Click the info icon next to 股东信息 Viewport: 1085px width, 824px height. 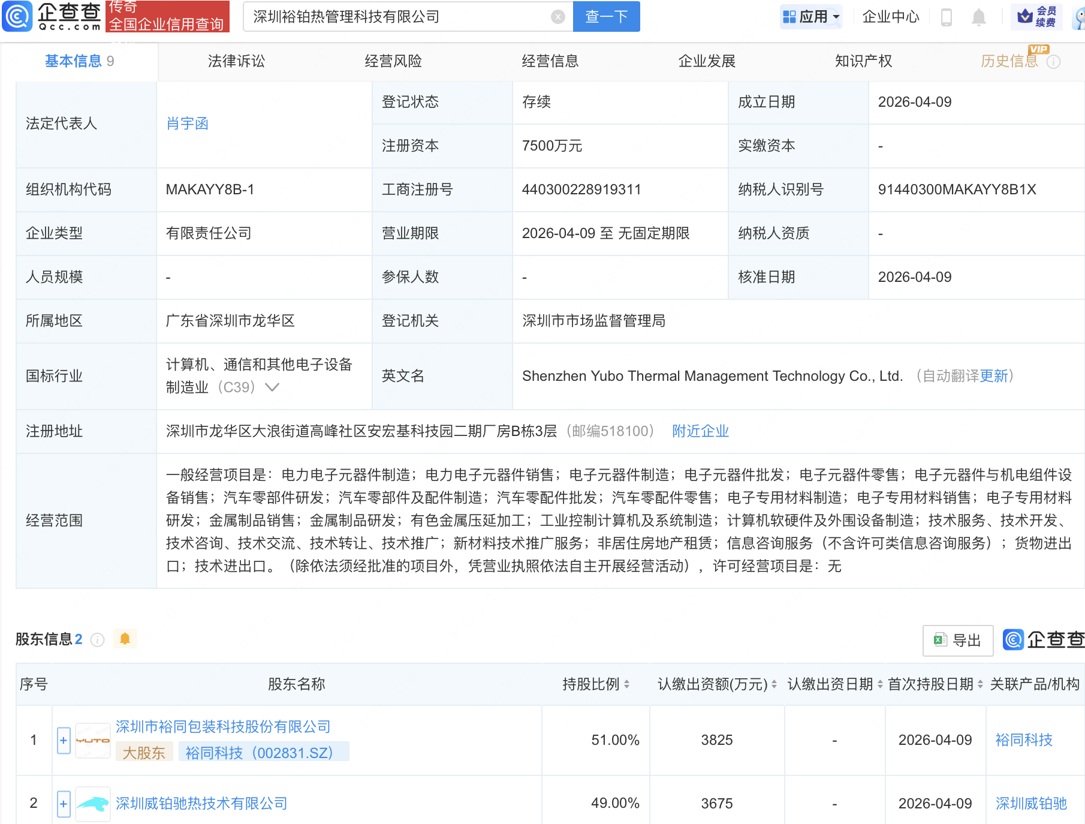(98, 640)
